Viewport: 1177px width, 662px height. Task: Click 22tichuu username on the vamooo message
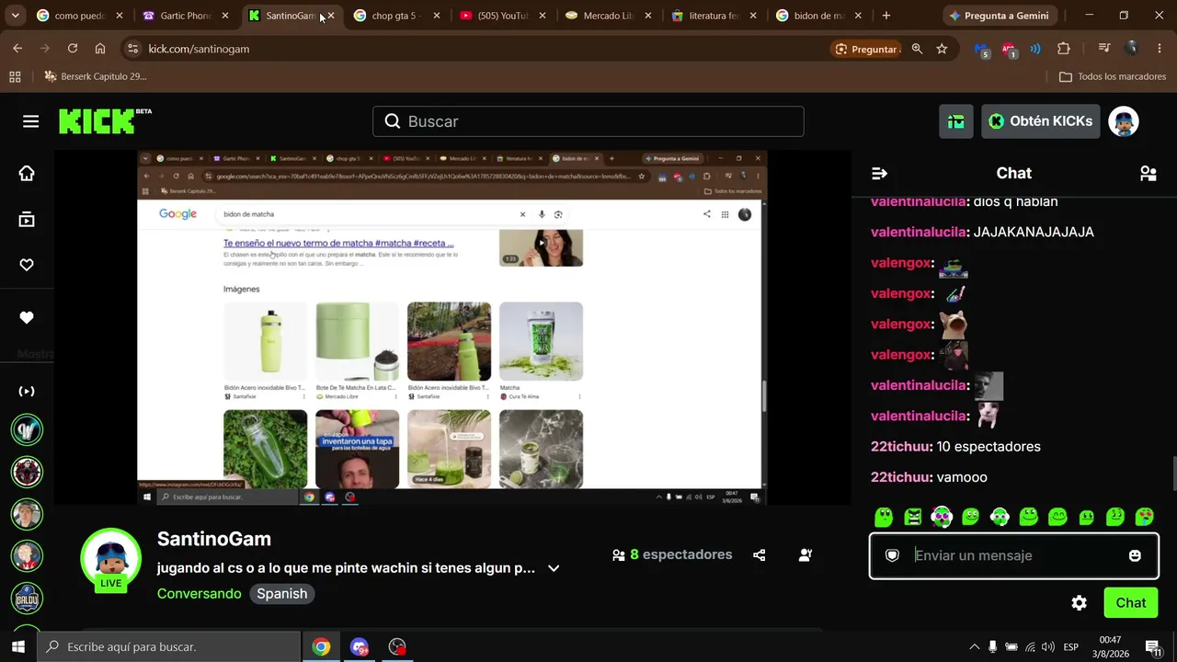point(902,477)
